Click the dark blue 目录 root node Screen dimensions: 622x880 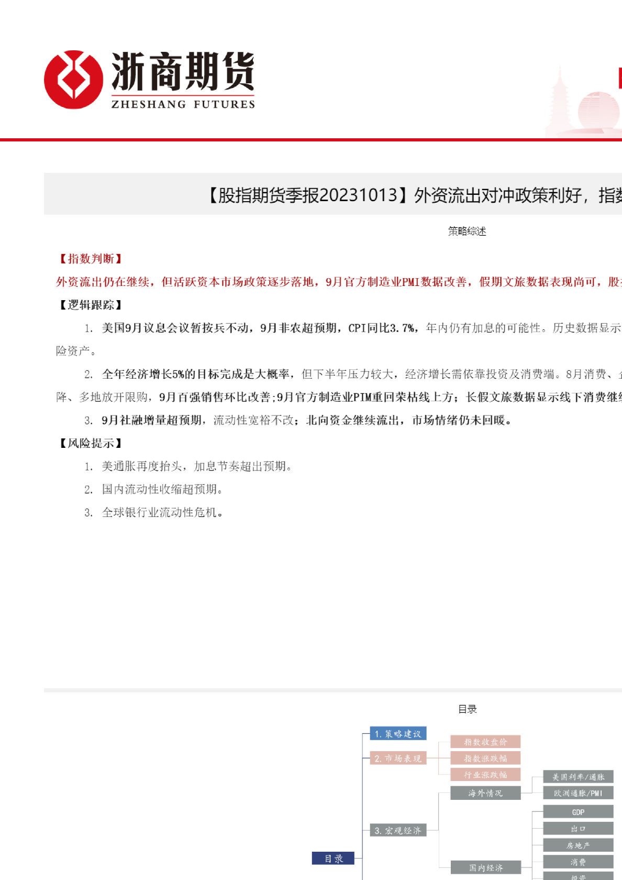pyautogui.click(x=334, y=859)
